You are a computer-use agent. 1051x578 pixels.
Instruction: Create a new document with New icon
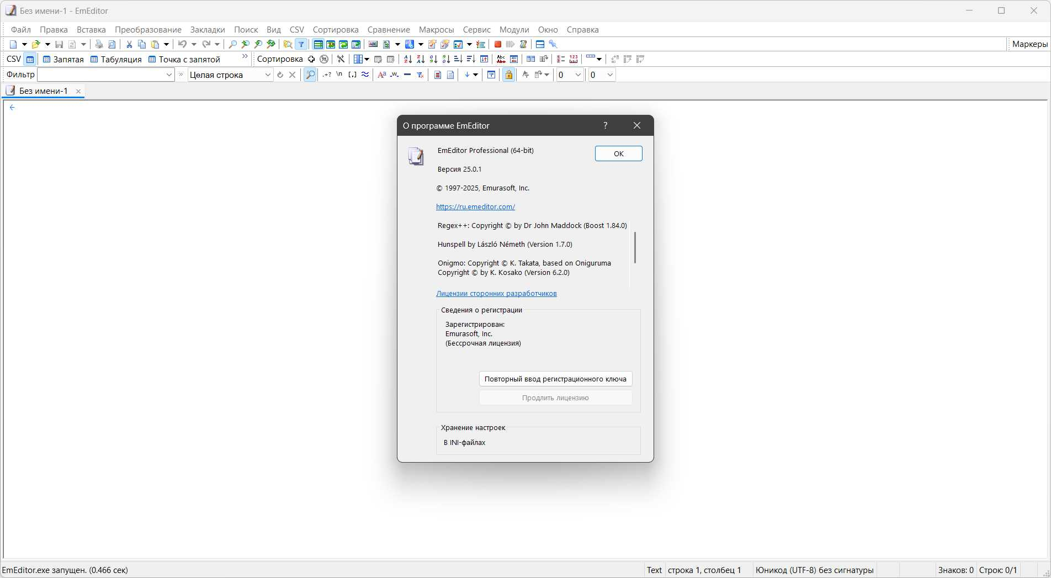point(13,44)
